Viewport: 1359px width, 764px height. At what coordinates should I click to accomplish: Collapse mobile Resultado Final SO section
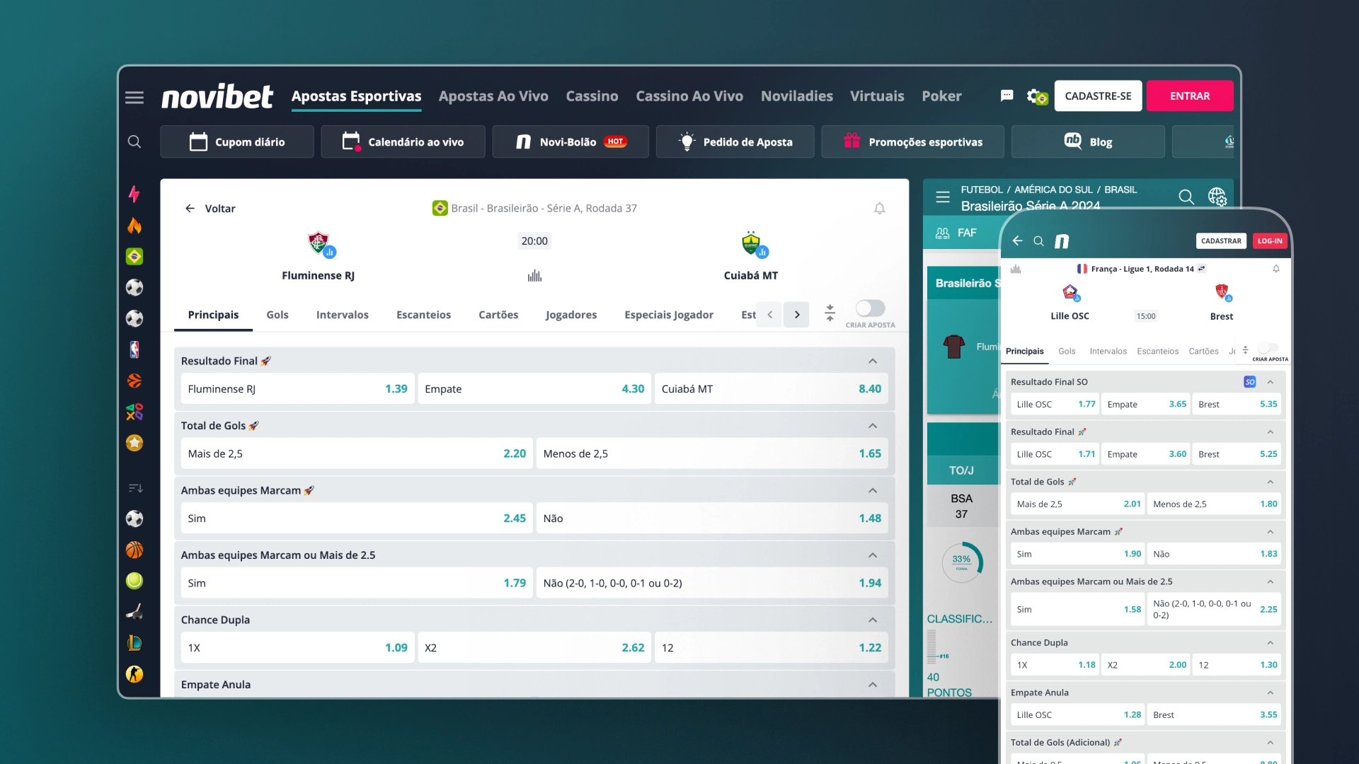click(1271, 382)
